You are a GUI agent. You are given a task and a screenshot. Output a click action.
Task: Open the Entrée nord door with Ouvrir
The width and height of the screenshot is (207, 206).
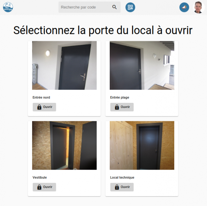[x=45, y=107]
